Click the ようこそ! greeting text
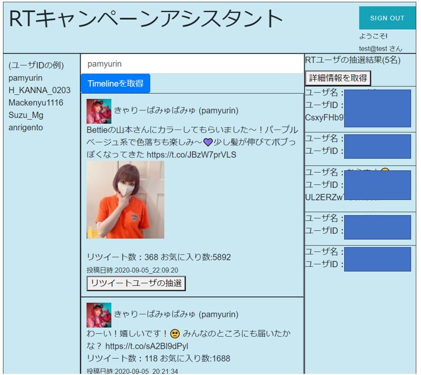 tap(373, 36)
